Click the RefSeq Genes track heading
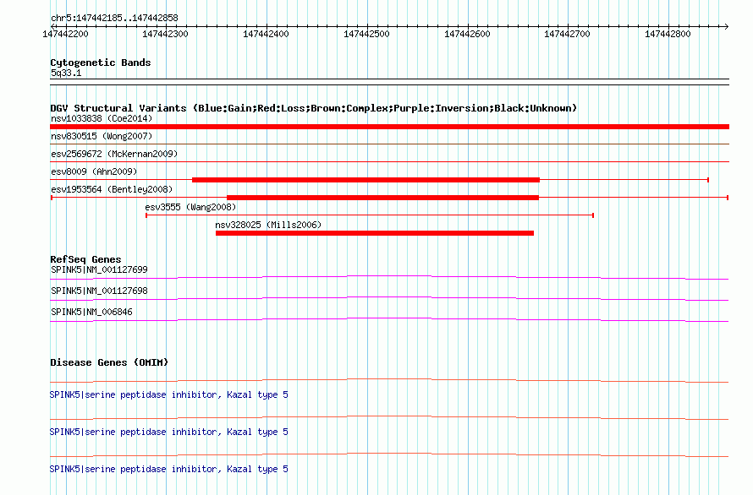 point(85,259)
